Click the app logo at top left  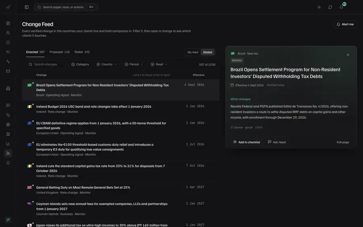[x=8, y=7]
